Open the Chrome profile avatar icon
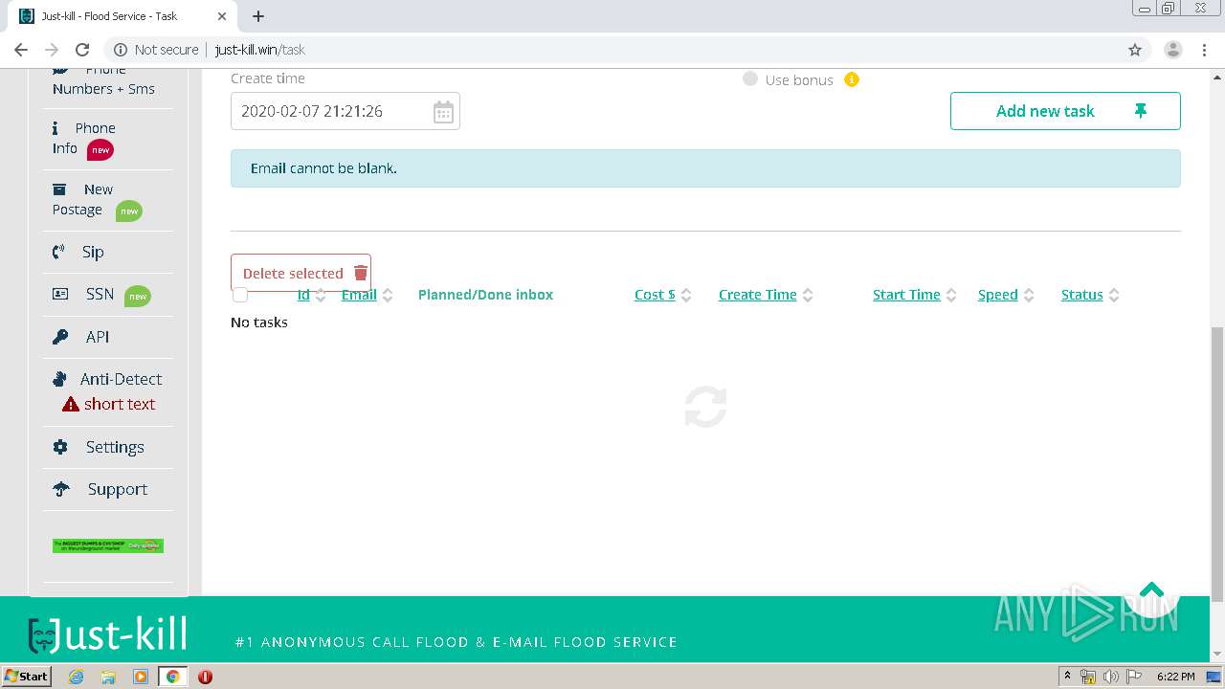1225x689 pixels. (x=1172, y=50)
